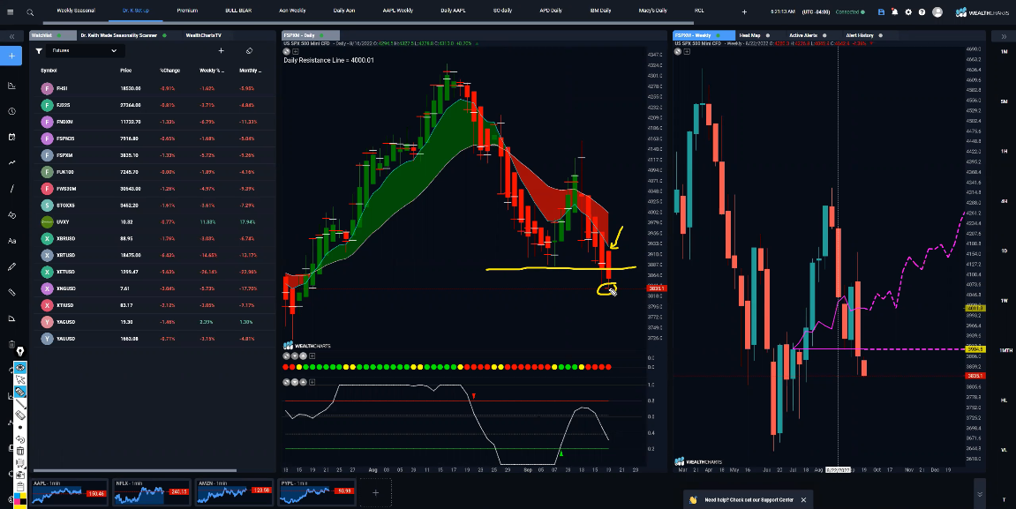Open the calendar icon in left sidebar
The height and width of the screenshot is (509, 1016).
(11, 138)
